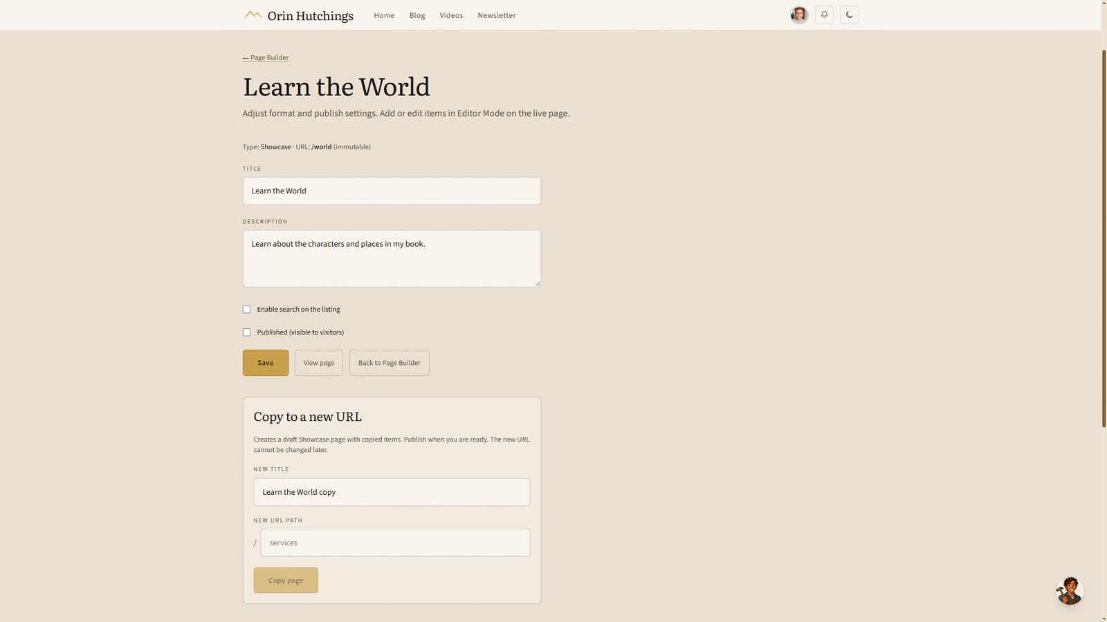
Task: Open the assistant character icon at bottom right
Action: point(1070,591)
